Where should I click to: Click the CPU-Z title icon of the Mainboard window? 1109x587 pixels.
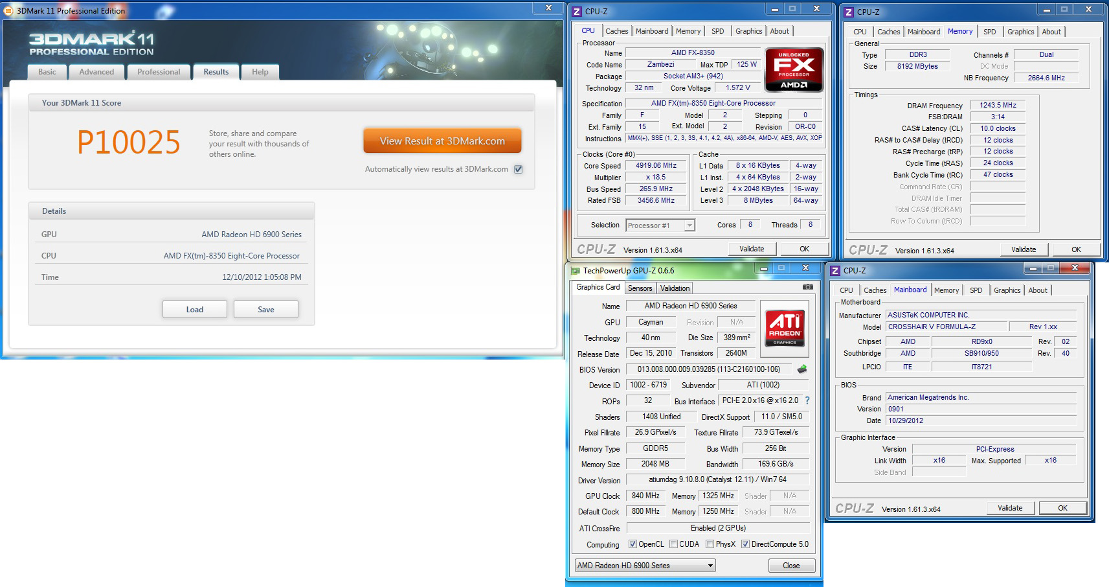835,271
